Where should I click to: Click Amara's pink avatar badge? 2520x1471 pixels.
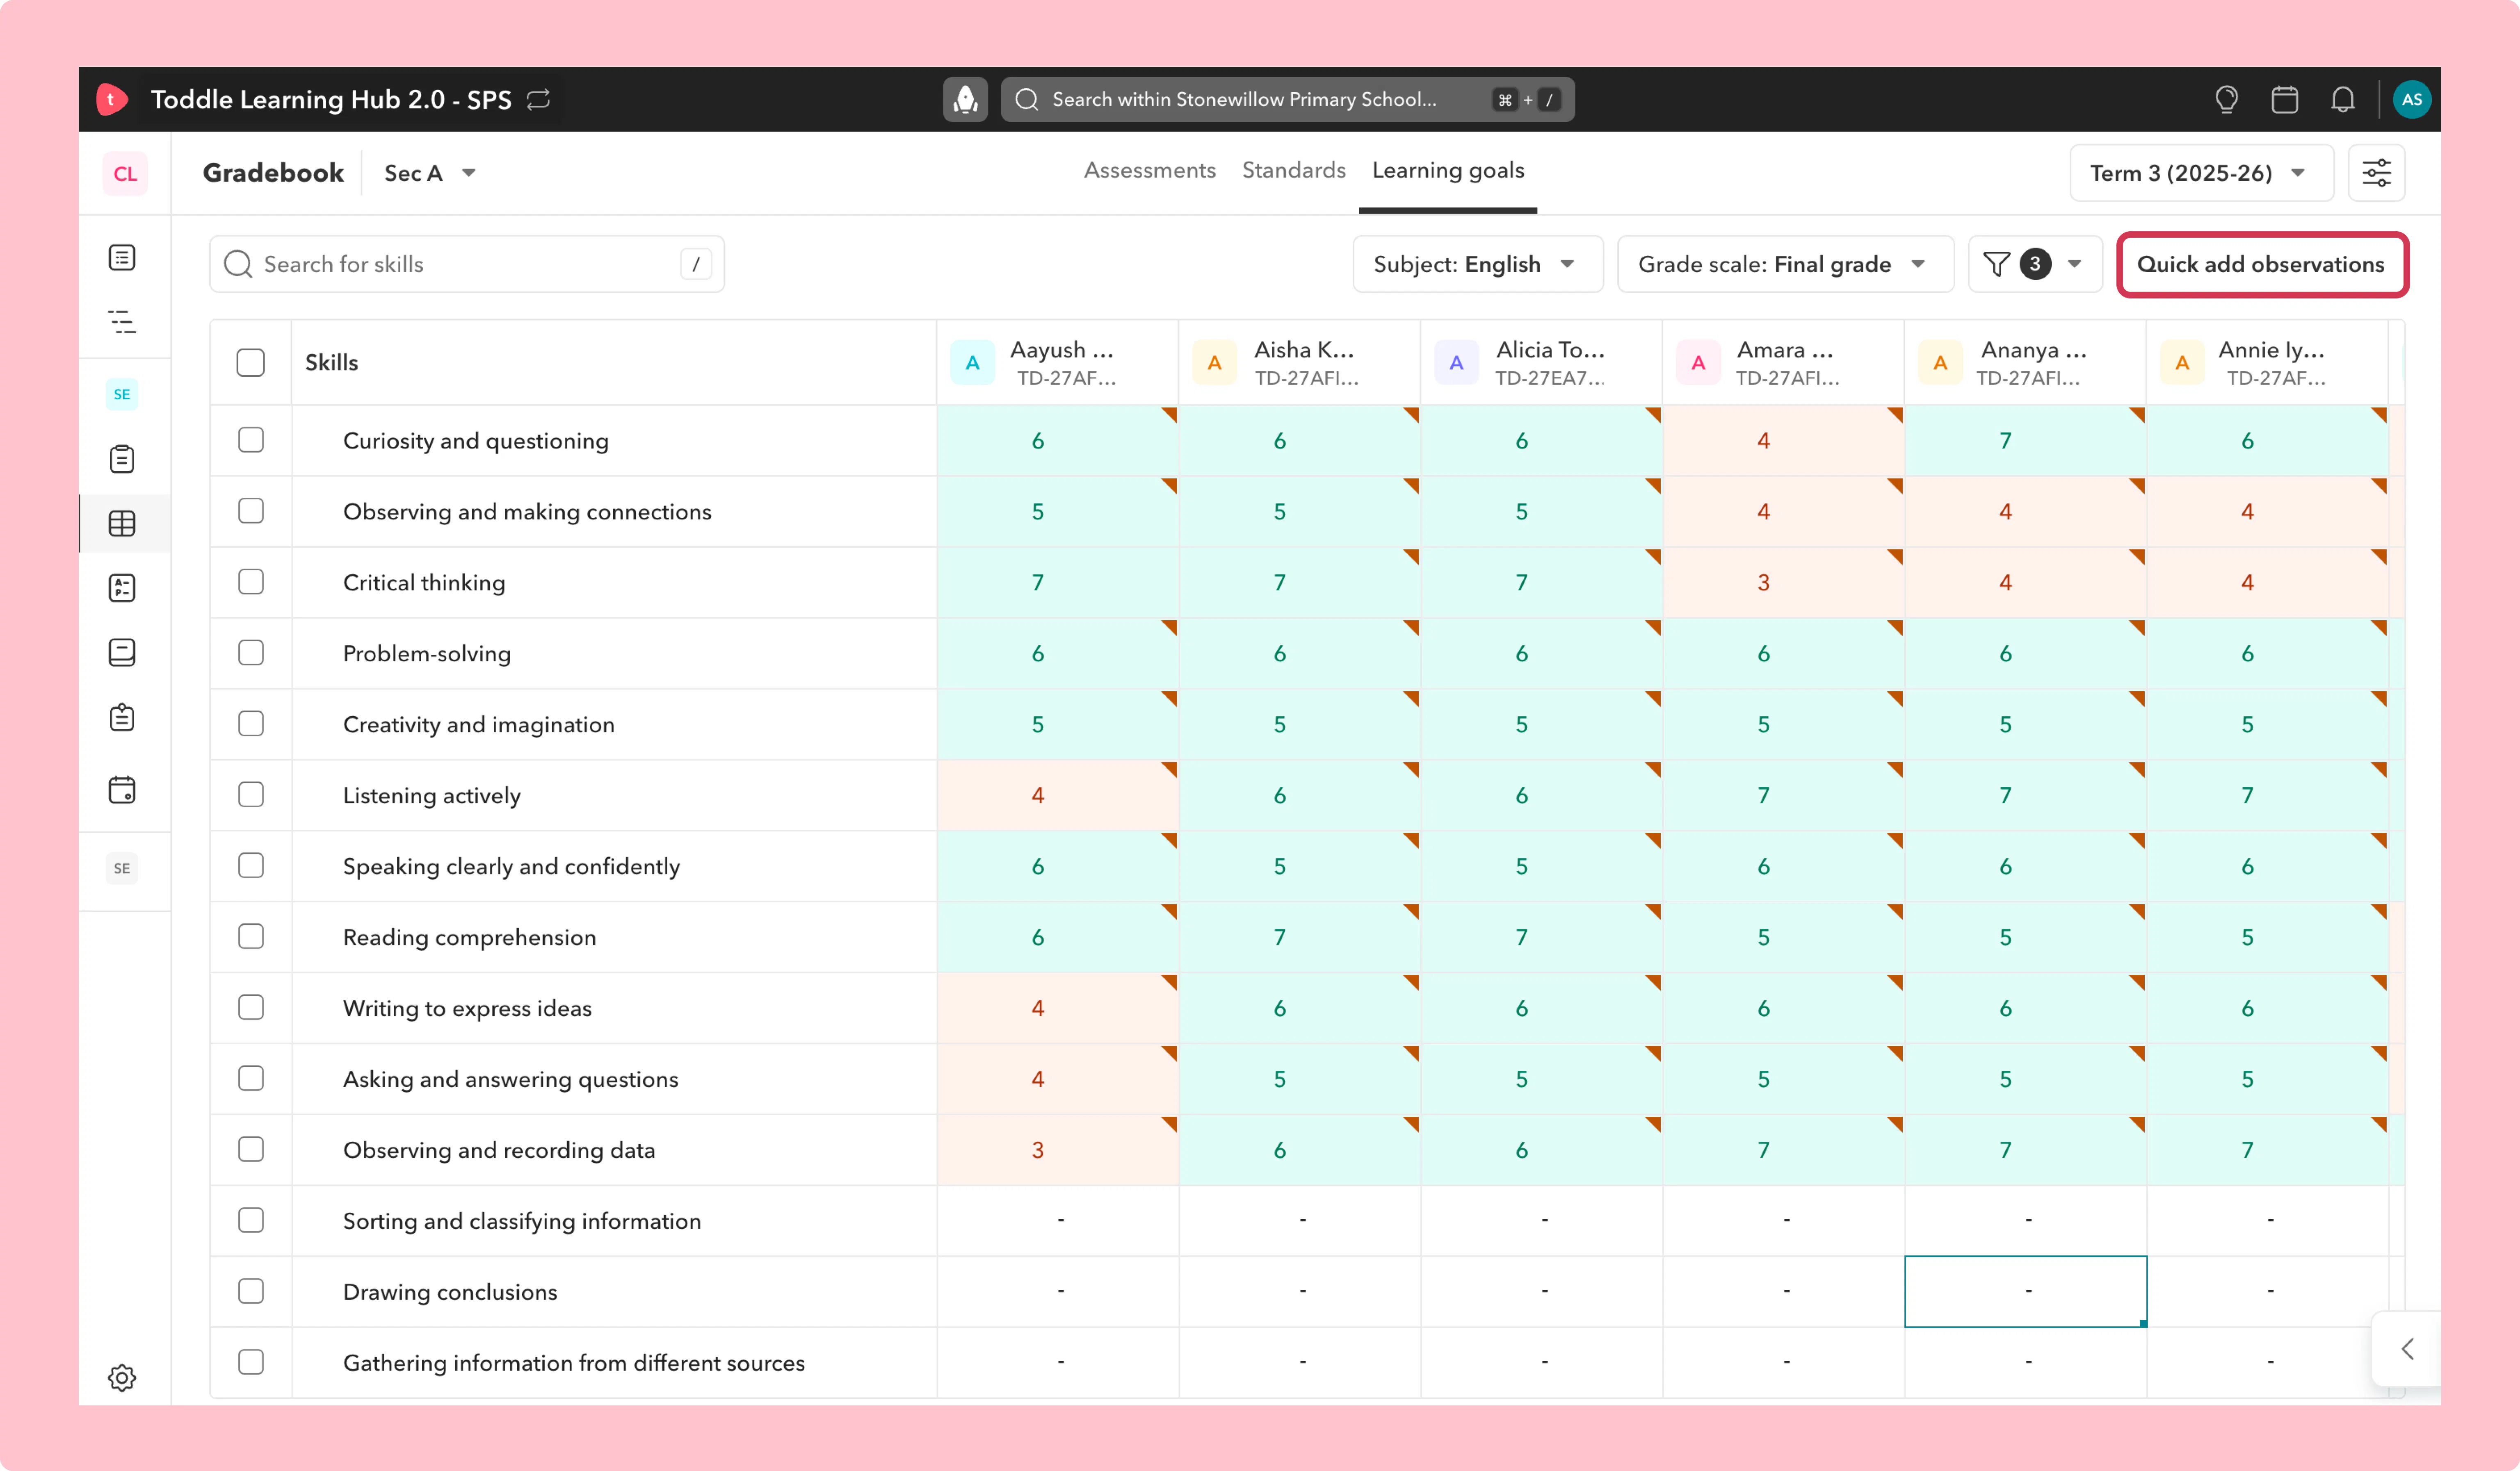coord(1698,363)
